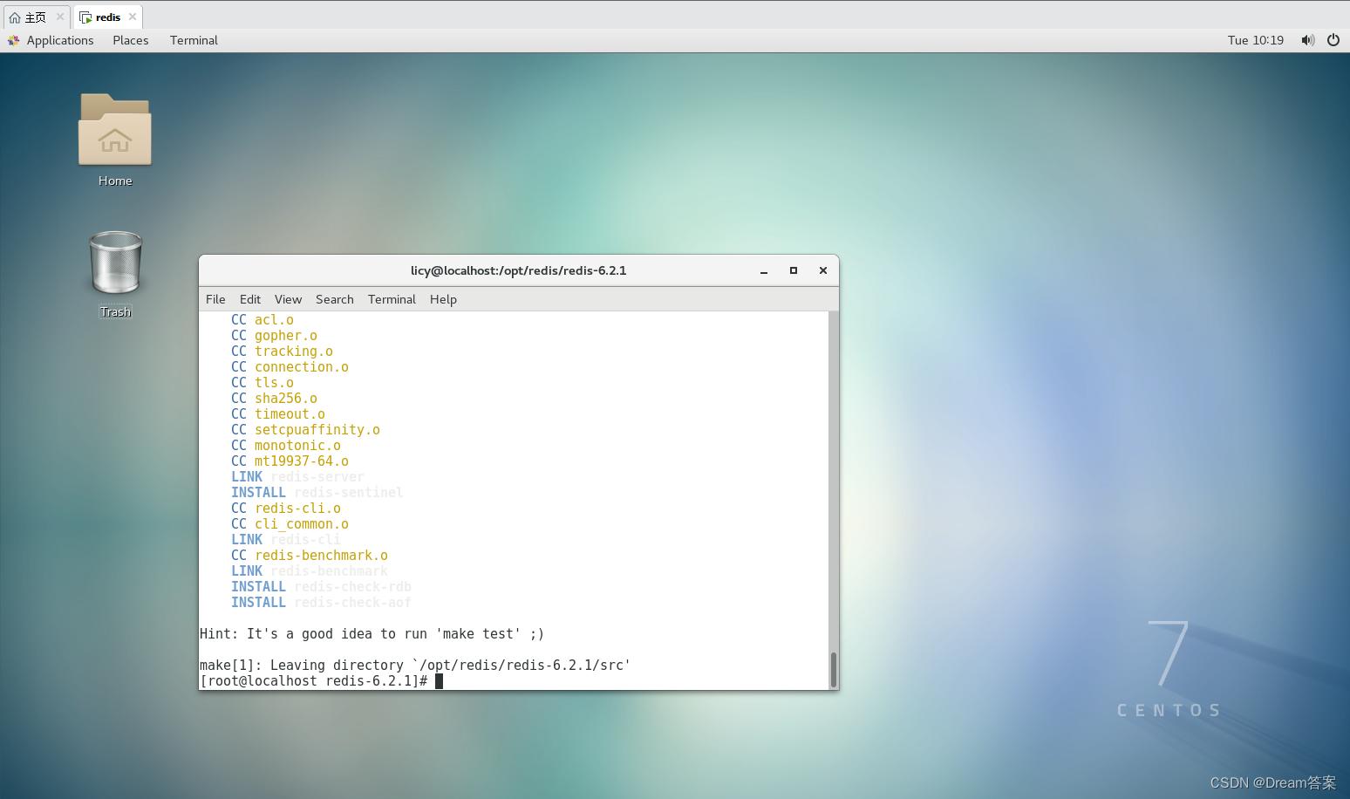Open the Terminal menu in top panel
1350x799 pixels.
[194, 40]
